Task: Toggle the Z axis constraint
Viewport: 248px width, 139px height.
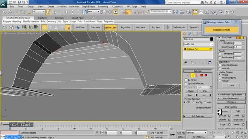Action: tap(56, 27)
